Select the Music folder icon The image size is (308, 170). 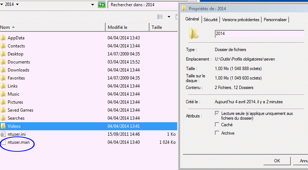pos(3,94)
